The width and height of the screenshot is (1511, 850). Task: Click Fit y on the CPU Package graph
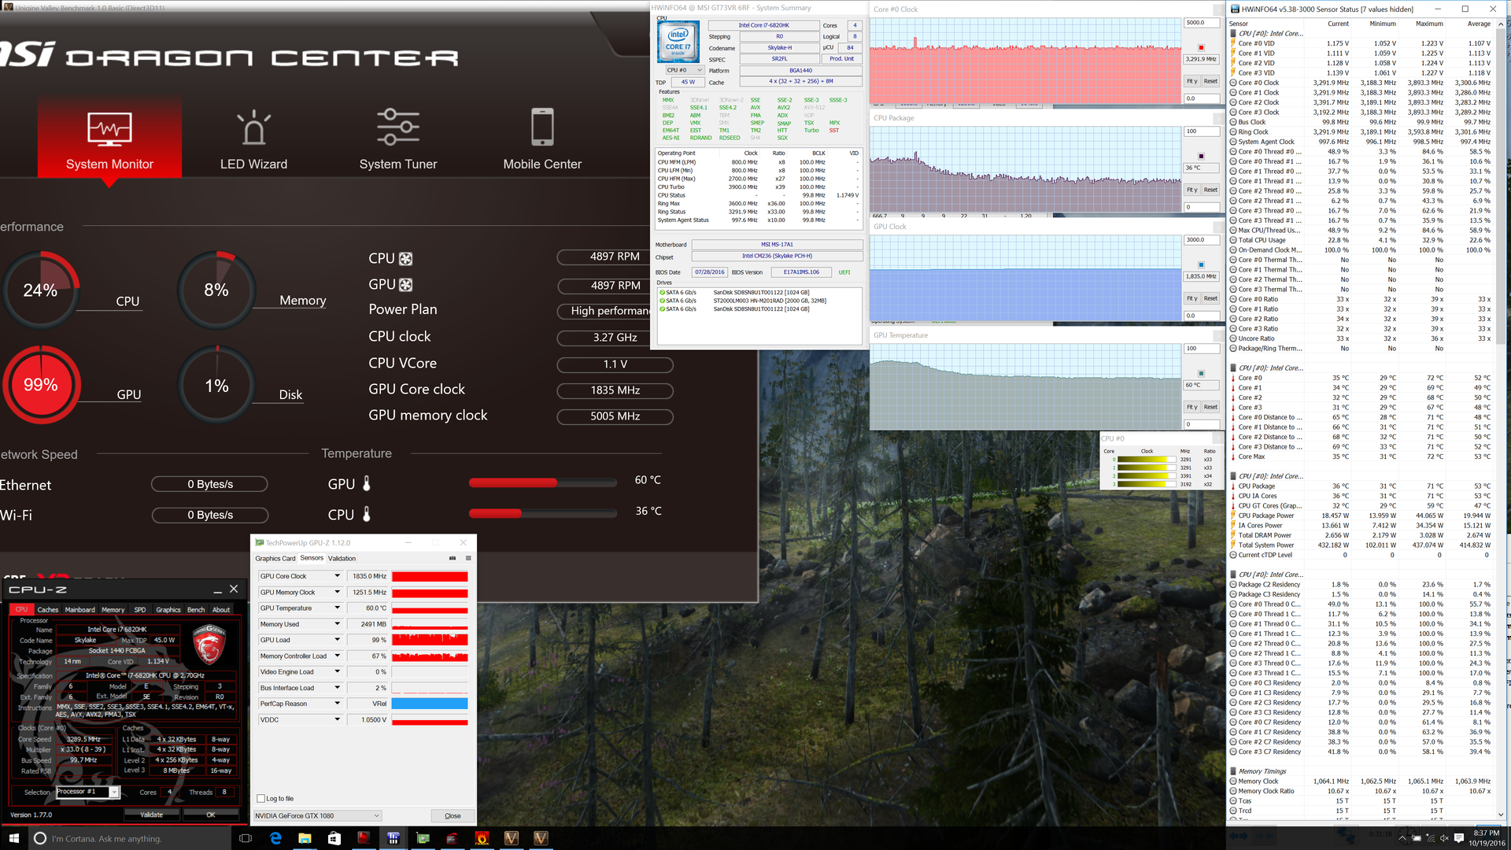[x=1192, y=190]
